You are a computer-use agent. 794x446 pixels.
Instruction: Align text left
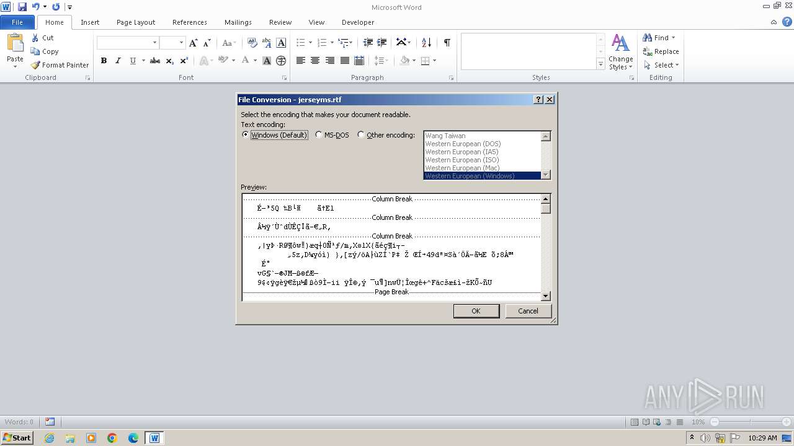point(301,61)
